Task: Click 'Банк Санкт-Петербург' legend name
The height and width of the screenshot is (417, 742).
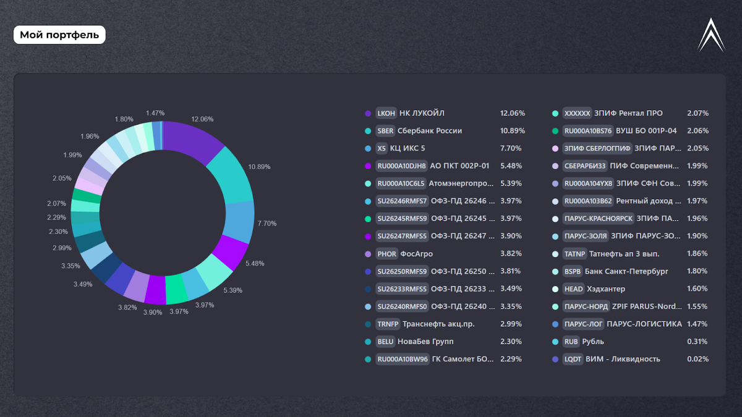Action: pos(626,271)
